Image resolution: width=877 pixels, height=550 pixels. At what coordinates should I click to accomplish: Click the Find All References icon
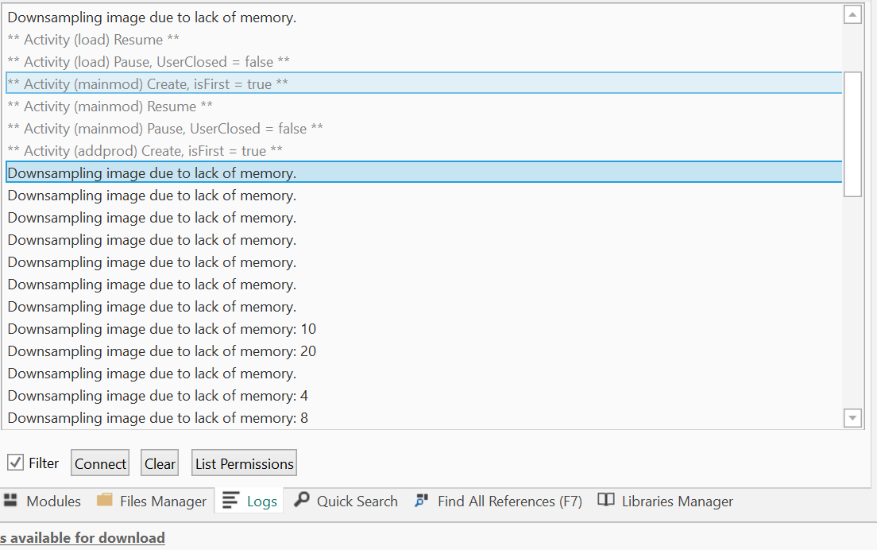pyautogui.click(x=422, y=501)
